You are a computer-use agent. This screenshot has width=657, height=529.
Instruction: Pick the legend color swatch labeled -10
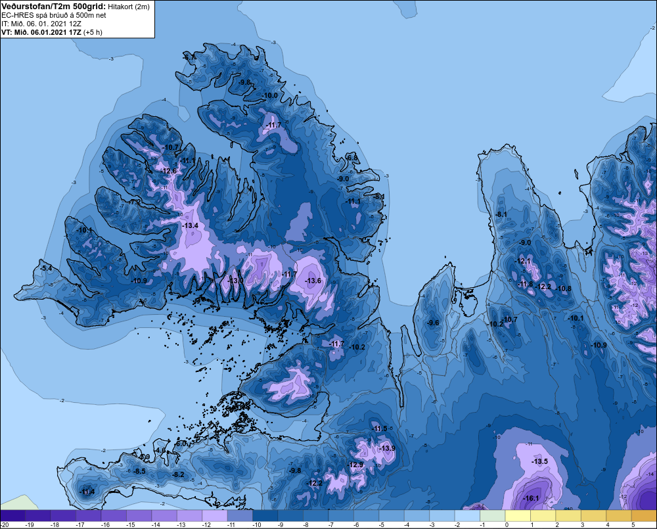[x=265, y=515]
